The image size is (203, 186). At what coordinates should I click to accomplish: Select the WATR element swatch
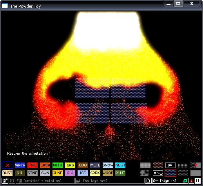(20, 165)
